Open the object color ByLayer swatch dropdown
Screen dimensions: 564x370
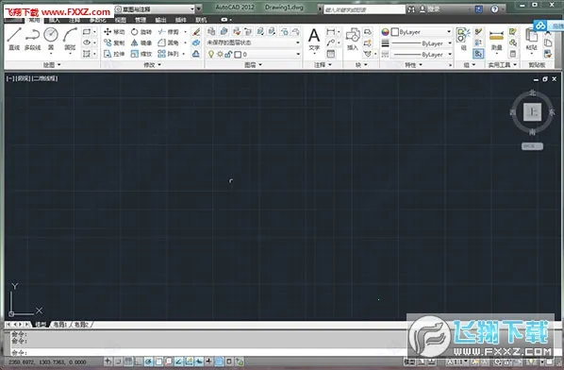pyautogui.click(x=422, y=32)
